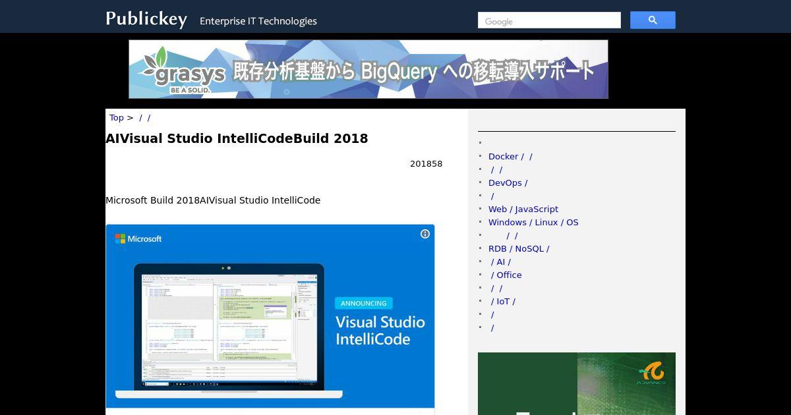Open the Docker category link
Image resolution: width=791 pixels, height=415 pixels.
pyautogui.click(x=510, y=157)
